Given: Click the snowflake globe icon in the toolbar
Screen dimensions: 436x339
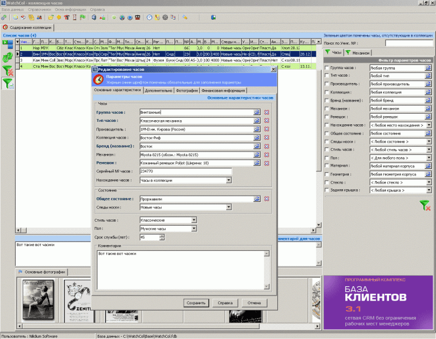Looking at the screenshot, I should (x=130, y=17).
